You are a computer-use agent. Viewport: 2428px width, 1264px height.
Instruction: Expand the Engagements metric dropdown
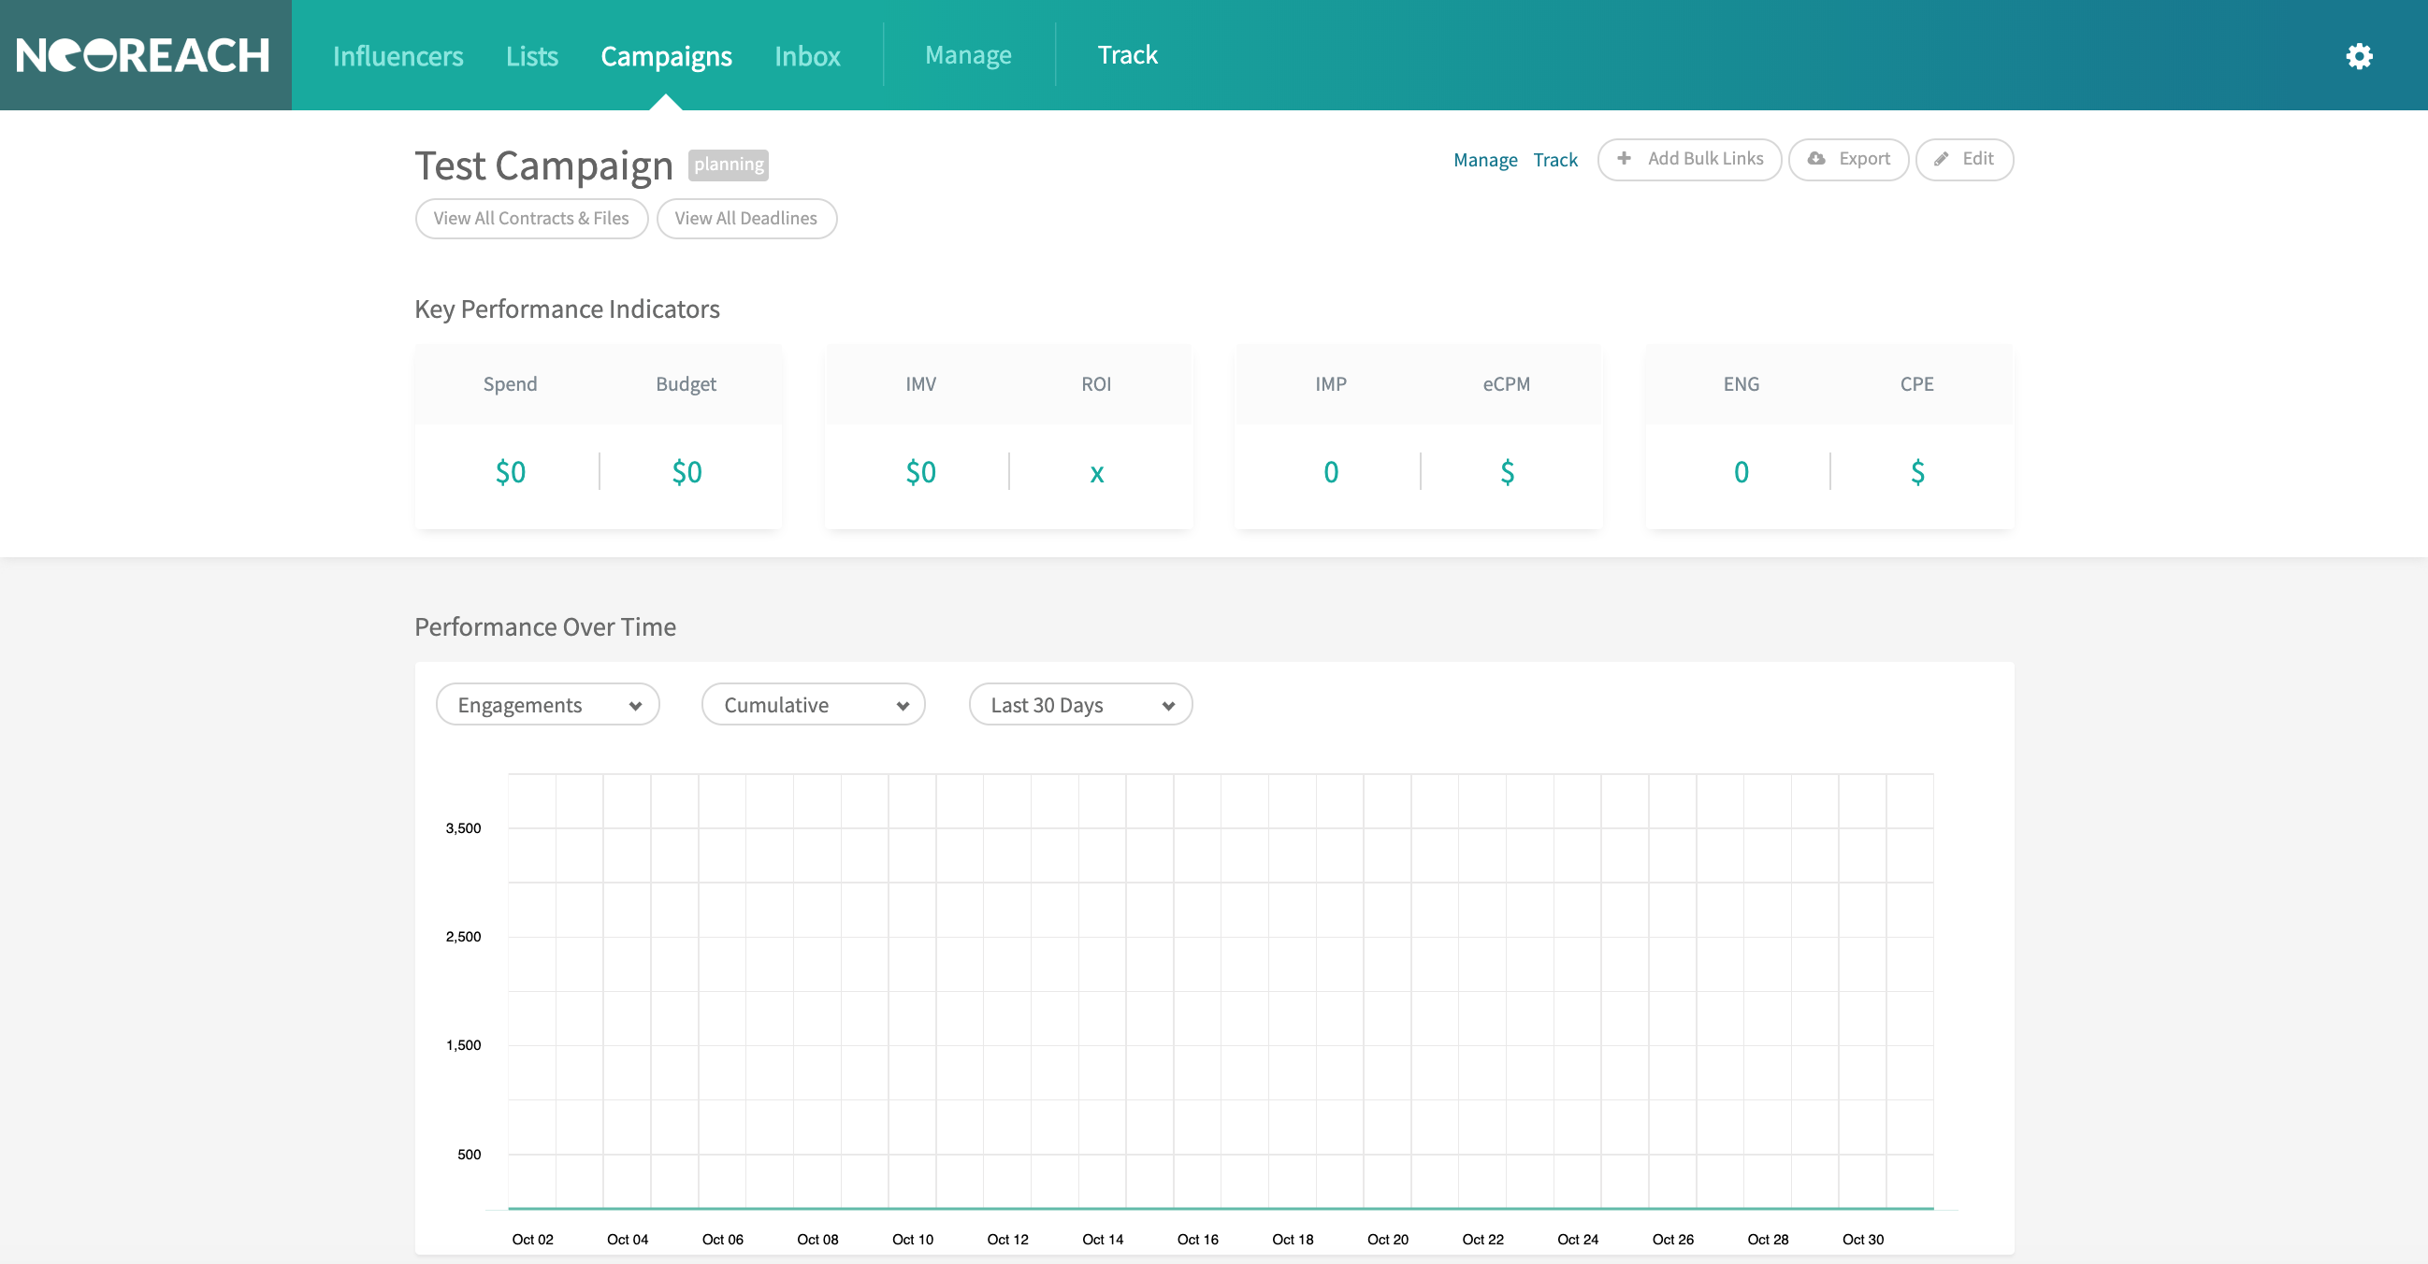[x=548, y=705]
